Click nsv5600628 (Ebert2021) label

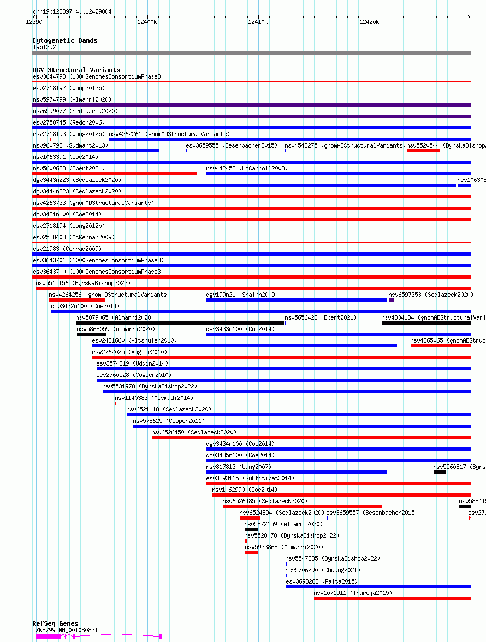point(69,168)
